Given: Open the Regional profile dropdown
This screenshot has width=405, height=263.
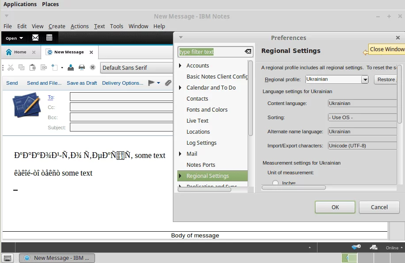Looking at the screenshot, I should coord(365,79).
